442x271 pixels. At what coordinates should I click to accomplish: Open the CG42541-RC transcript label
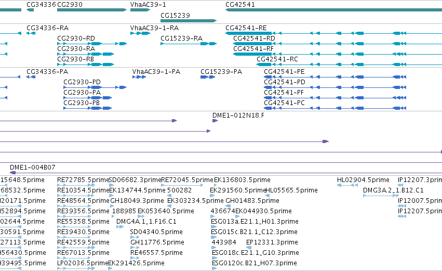[277, 59]
